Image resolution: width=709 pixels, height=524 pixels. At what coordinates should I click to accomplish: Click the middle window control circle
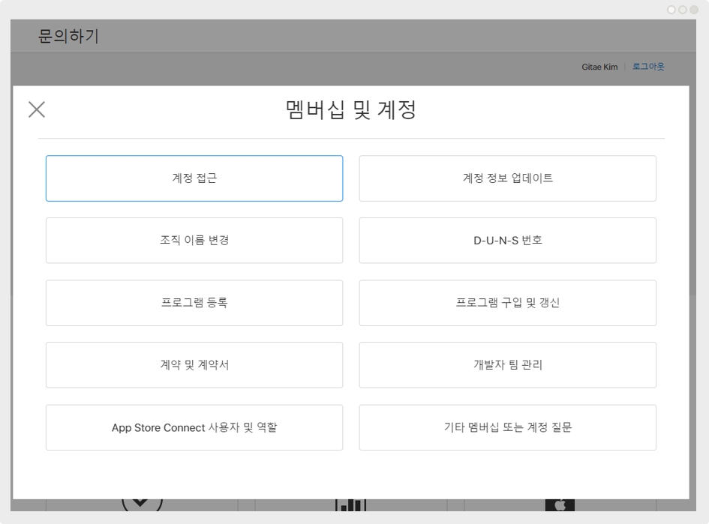682,10
